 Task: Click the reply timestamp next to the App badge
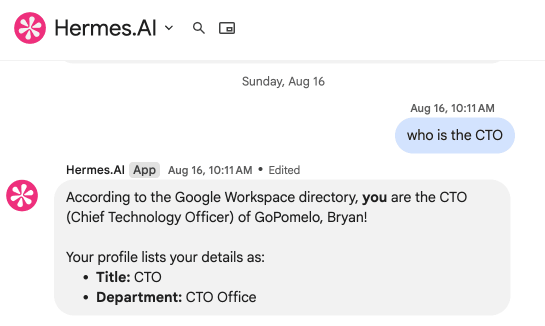coord(210,170)
